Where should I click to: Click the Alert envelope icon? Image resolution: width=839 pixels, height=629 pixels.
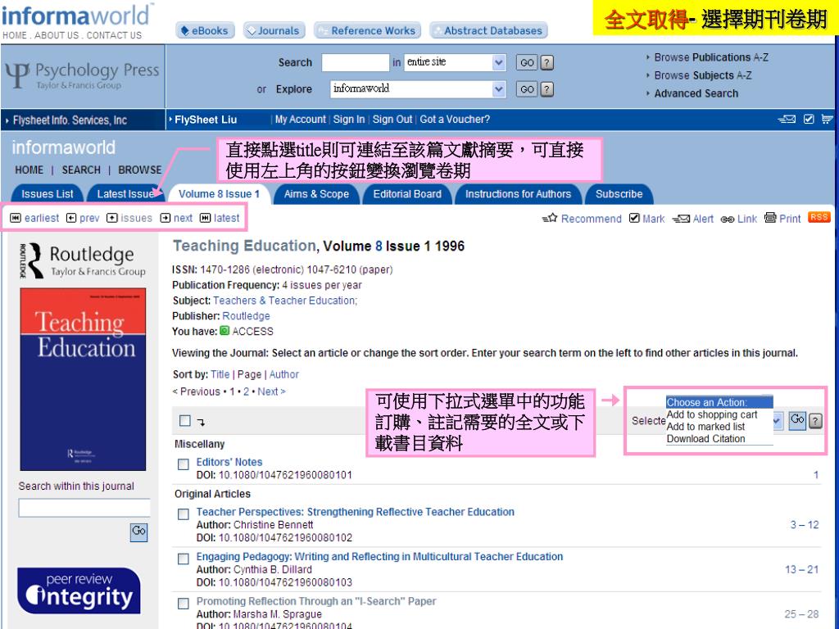coord(693,219)
